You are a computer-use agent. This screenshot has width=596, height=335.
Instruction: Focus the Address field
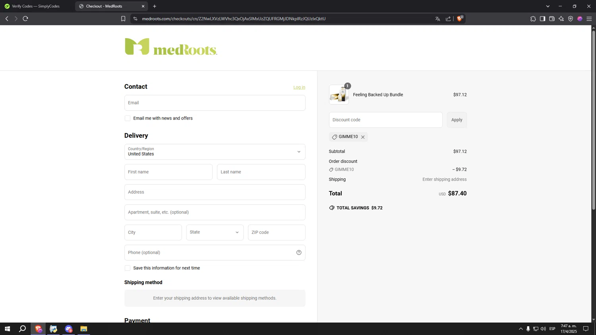tap(215, 192)
